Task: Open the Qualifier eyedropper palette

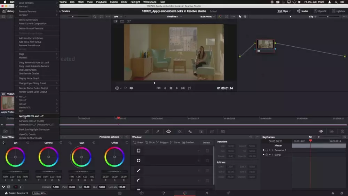Action: pyautogui.click(x=158, y=131)
